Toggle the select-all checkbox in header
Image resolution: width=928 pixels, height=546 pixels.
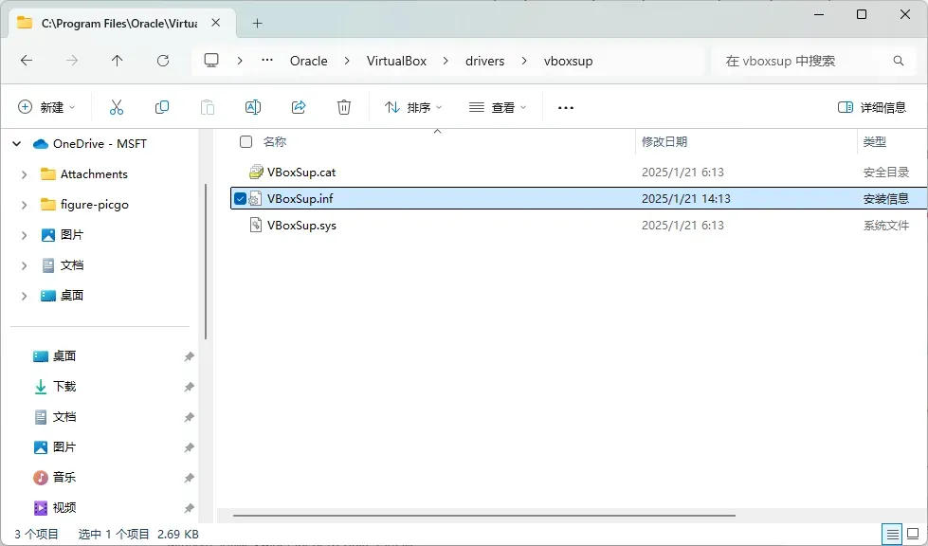coord(246,141)
